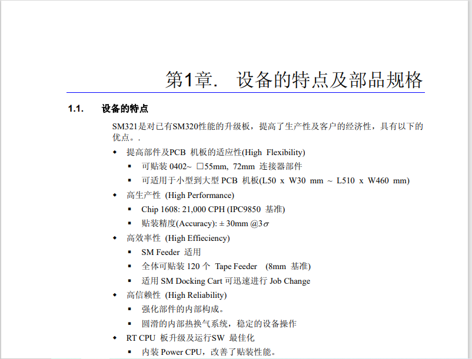
Task: Click the heading 设备的特点
Action: (x=117, y=108)
